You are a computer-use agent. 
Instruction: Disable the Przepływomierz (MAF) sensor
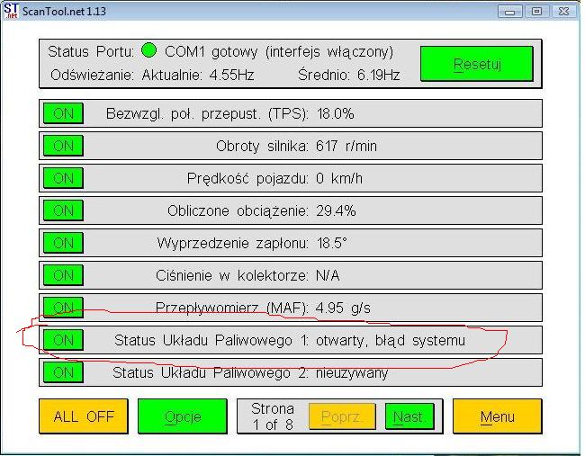coord(63,308)
